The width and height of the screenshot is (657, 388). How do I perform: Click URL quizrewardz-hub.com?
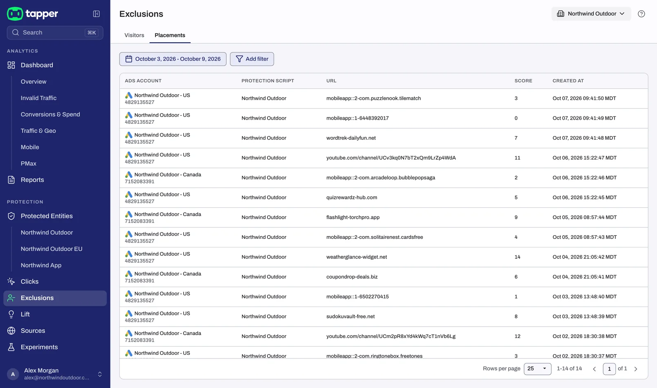351,197
